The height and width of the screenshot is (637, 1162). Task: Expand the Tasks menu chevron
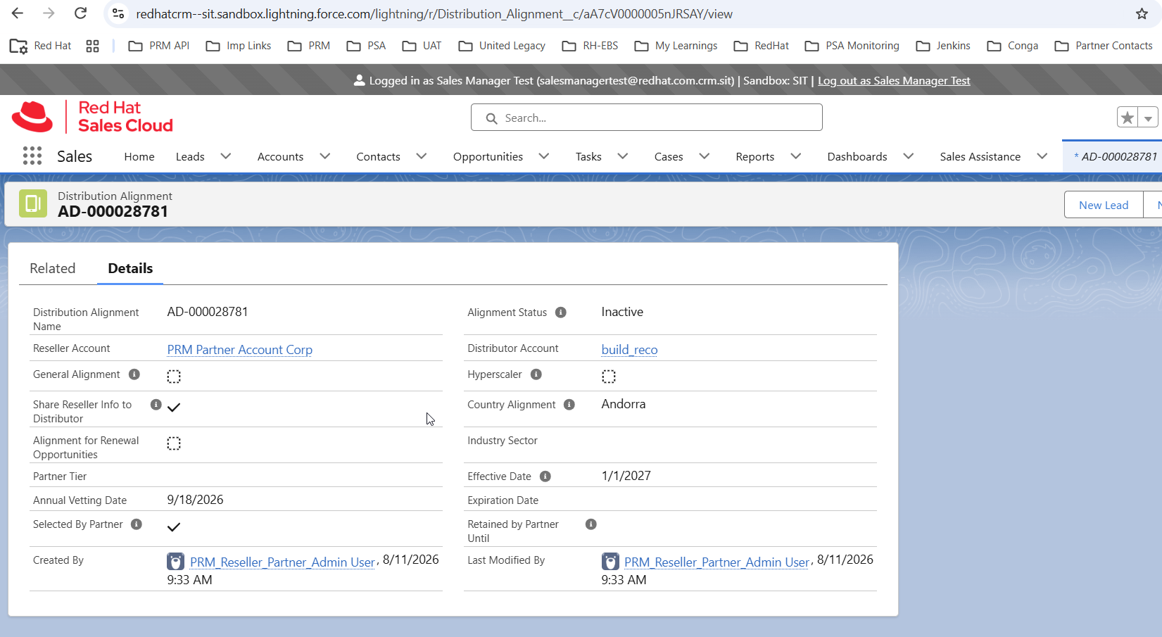click(x=623, y=156)
